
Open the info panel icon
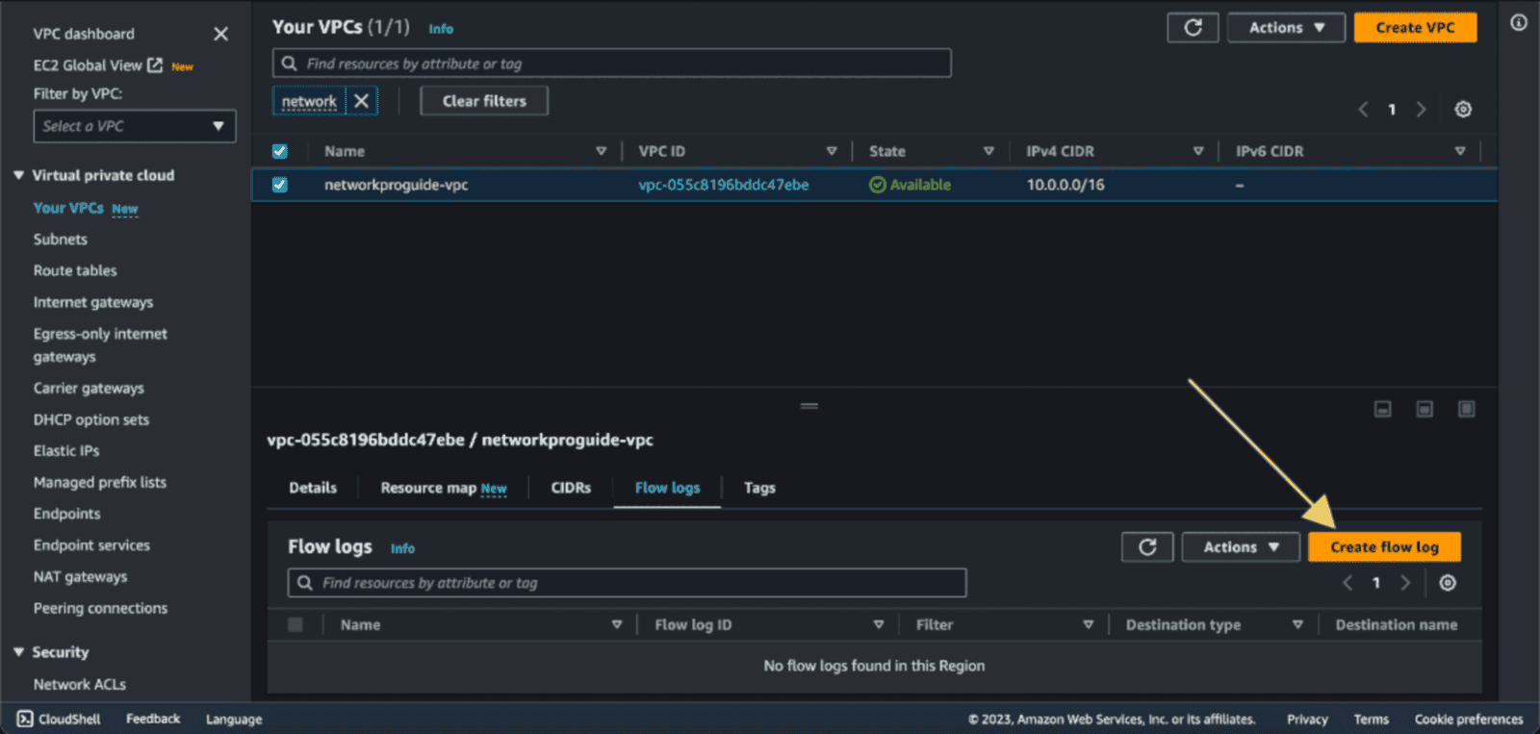(1519, 23)
